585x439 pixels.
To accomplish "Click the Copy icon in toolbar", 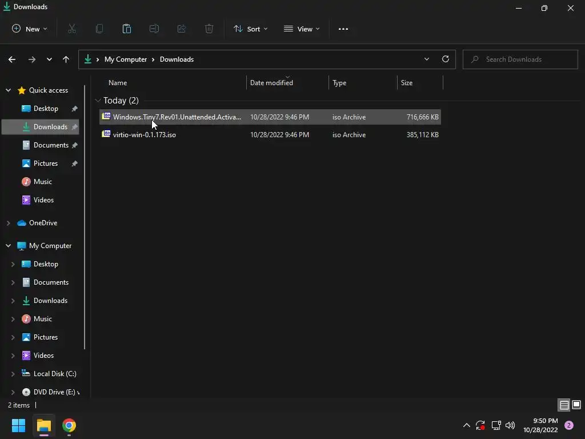I will click(99, 29).
